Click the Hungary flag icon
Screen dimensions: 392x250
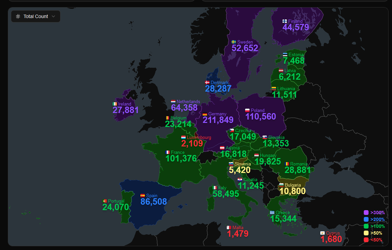coord(256,156)
